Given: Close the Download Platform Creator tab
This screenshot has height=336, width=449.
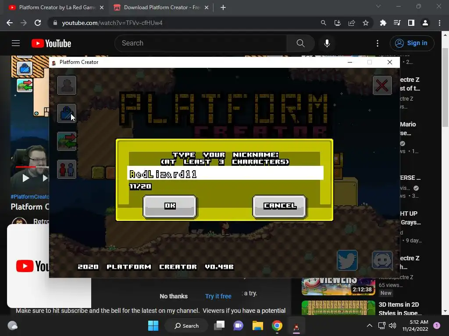Looking at the screenshot, I should [x=207, y=7].
